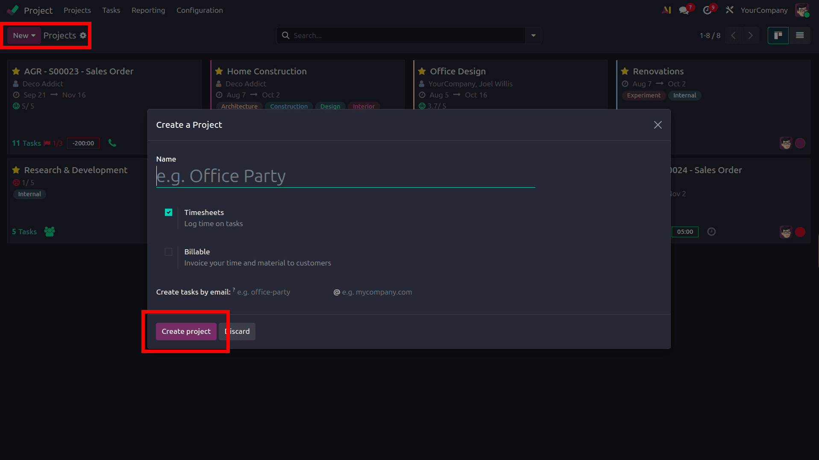The height and width of the screenshot is (460, 819).
Task: Open the Projects menu
Action: 77,10
